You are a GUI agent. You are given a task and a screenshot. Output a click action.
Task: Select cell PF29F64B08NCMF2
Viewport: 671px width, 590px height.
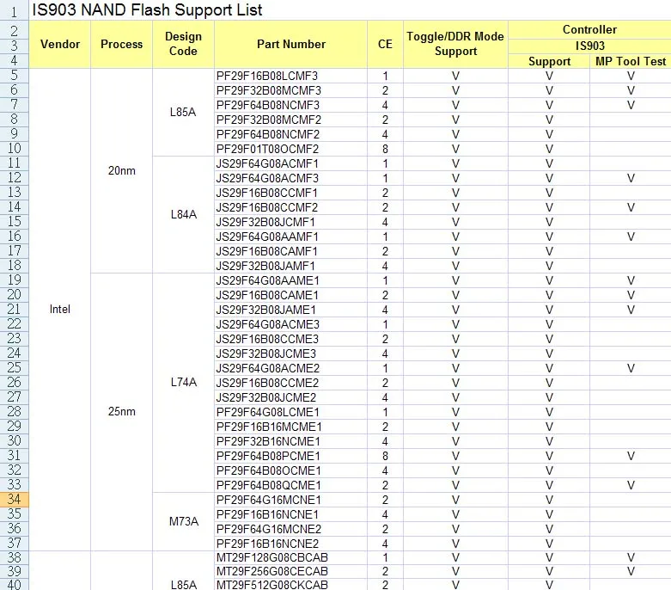(290, 134)
